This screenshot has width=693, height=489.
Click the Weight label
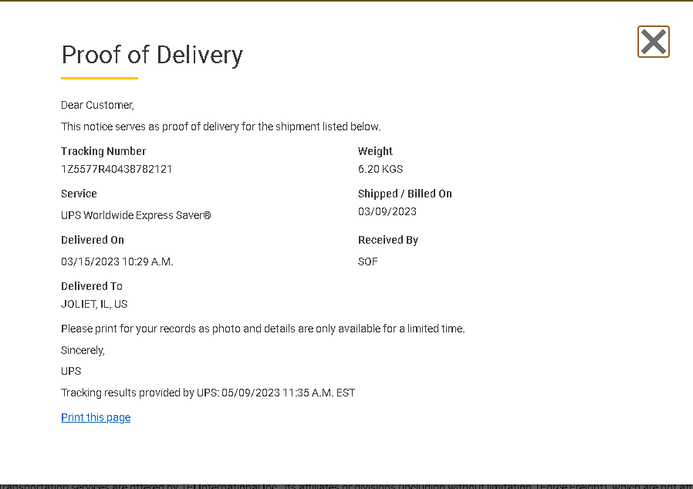tap(375, 151)
